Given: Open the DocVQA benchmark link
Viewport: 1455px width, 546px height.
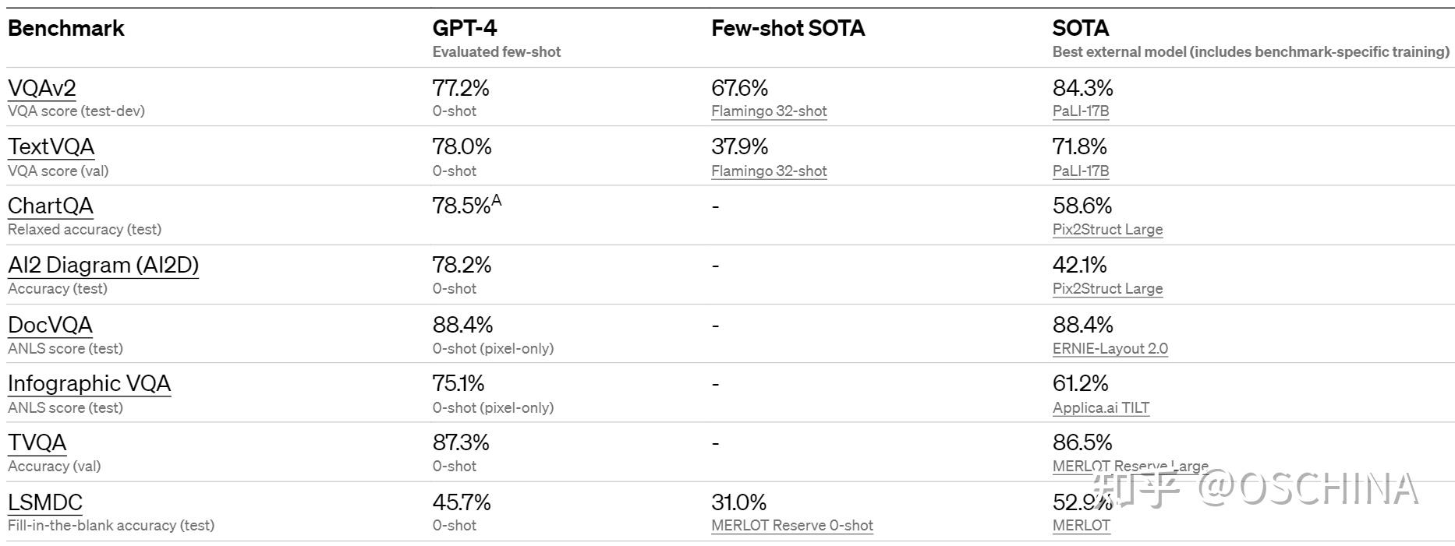Looking at the screenshot, I should click(x=50, y=325).
